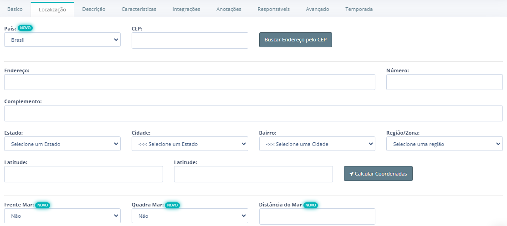Click the Calcular Coordenadas button
Screen dimensions: 507x226
[378, 173]
